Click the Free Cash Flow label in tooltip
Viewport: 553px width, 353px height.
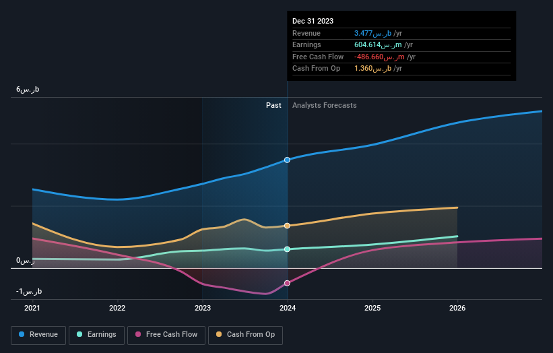point(318,57)
